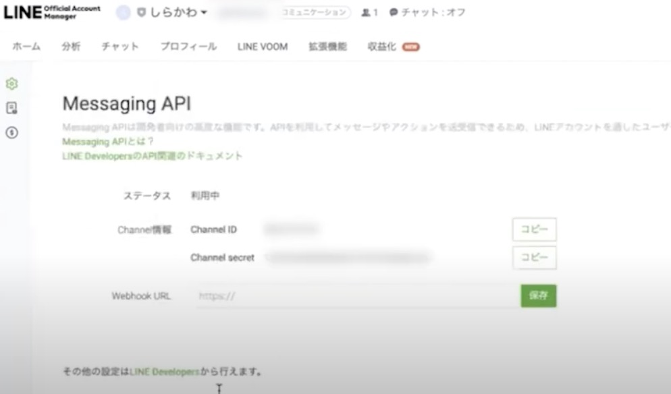Switch to the 分析 tab
The height and width of the screenshot is (394, 671).
pyautogui.click(x=71, y=47)
